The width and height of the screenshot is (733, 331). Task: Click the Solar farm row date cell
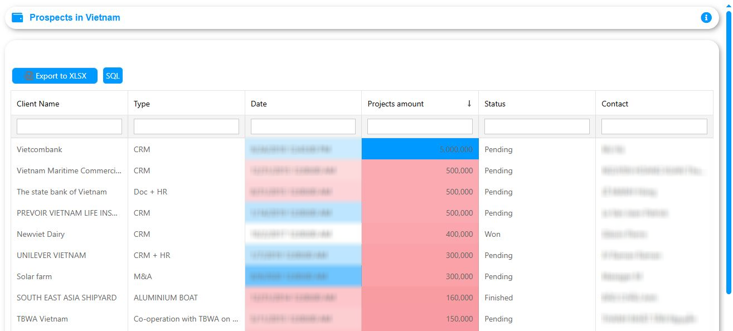point(303,276)
